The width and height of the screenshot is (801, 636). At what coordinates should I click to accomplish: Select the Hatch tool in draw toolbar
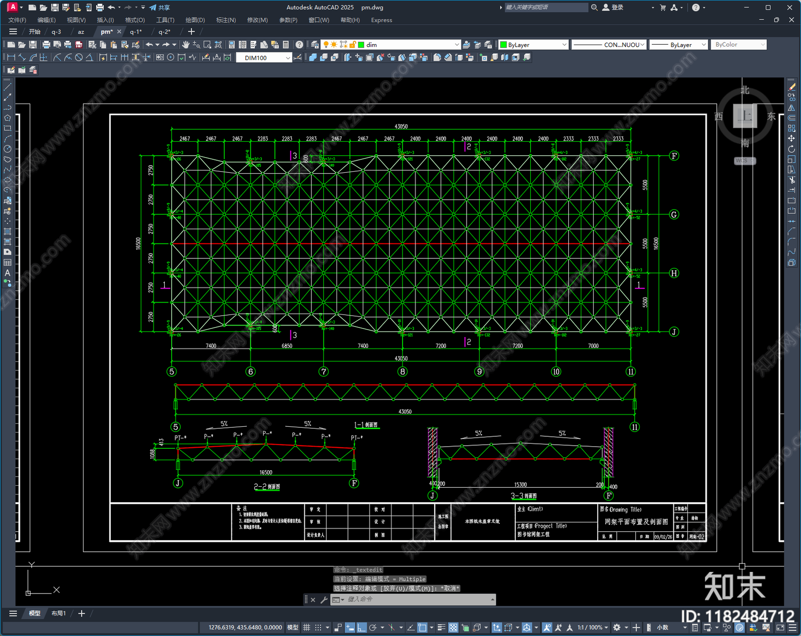tap(7, 231)
